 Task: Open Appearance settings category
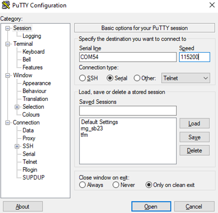point(37,83)
